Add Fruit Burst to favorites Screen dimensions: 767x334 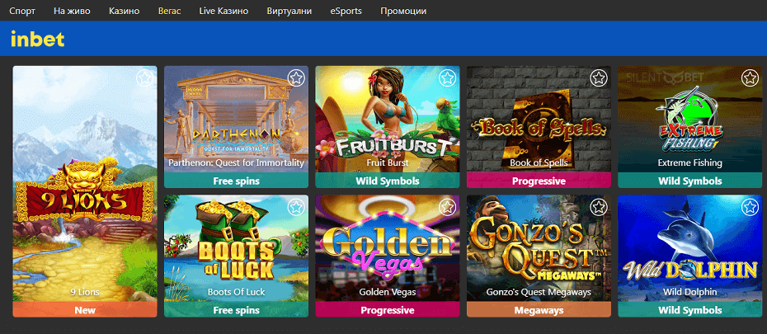click(x=447, y=78)
